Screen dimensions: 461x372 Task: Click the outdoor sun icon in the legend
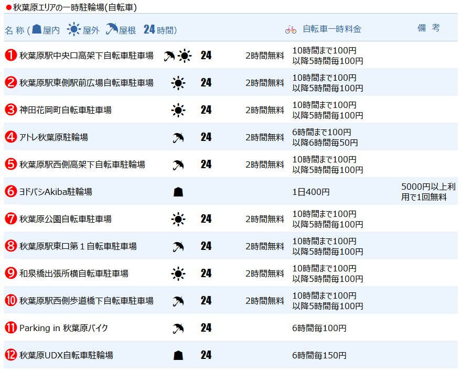click(74, 29)
